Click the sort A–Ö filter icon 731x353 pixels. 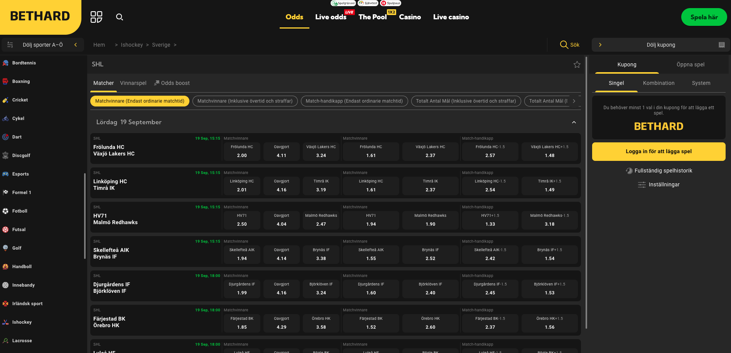tap(10, 45)
